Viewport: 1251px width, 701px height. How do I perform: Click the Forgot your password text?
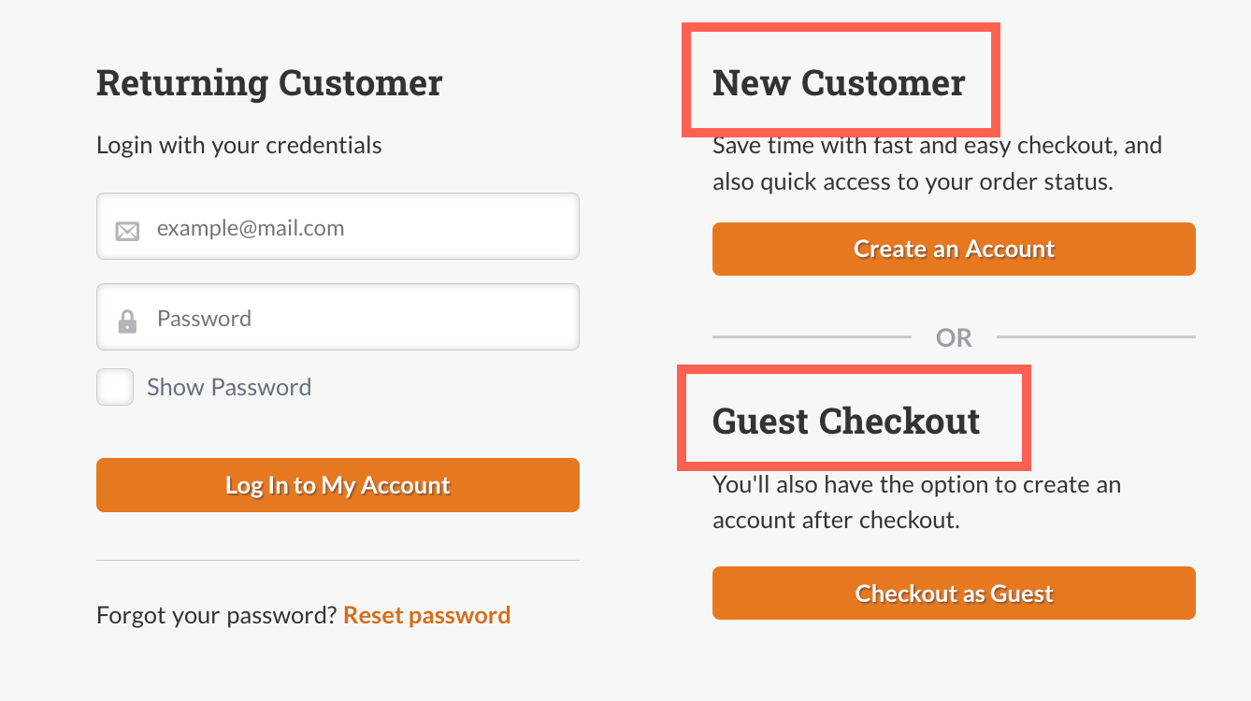click(215, 614)
